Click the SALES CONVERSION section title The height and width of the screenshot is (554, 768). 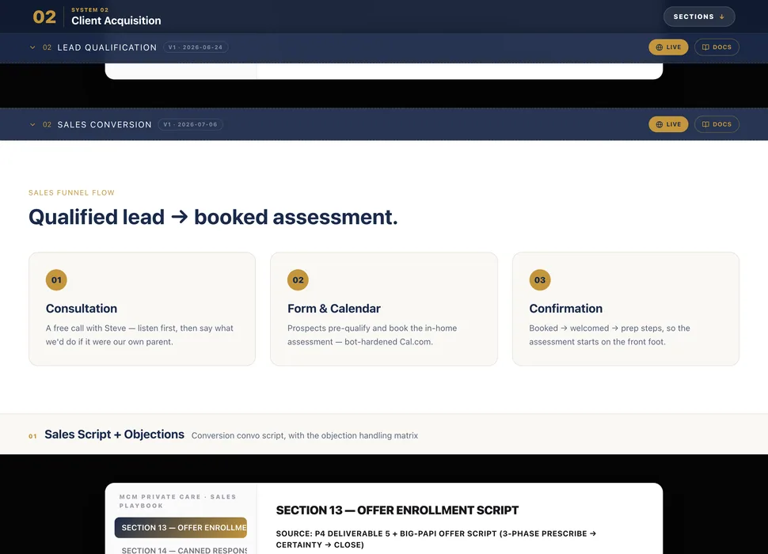[x=105, y=125]
